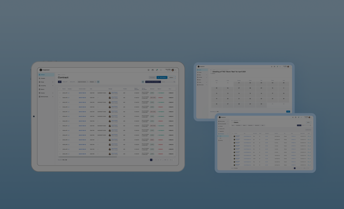Click the horizontal scrollbar under the Contract table
The image size is (344, 209).
click(x=88, y=157)
